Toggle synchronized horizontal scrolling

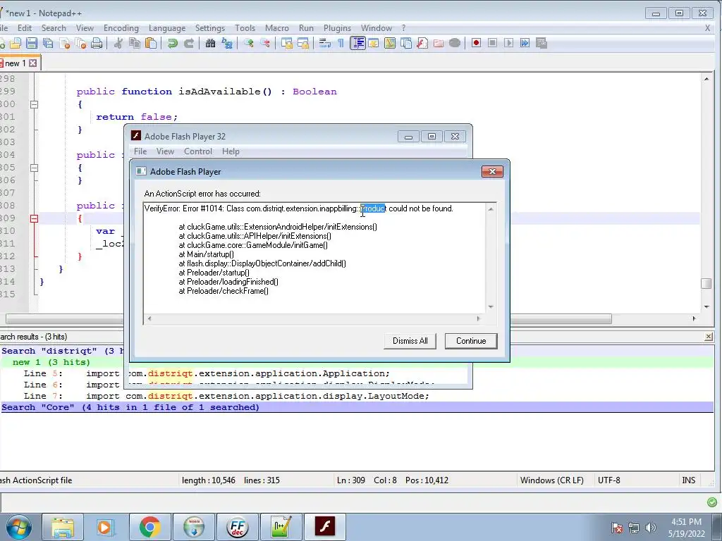click(x=303, y=43)
